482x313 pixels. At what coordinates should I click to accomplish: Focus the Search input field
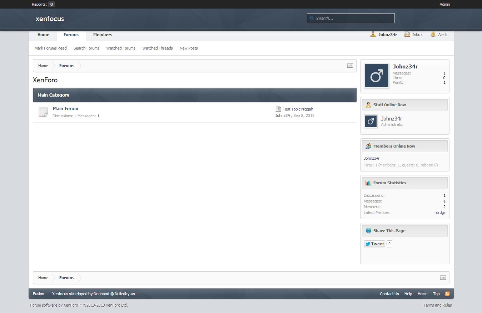(354, 18)
